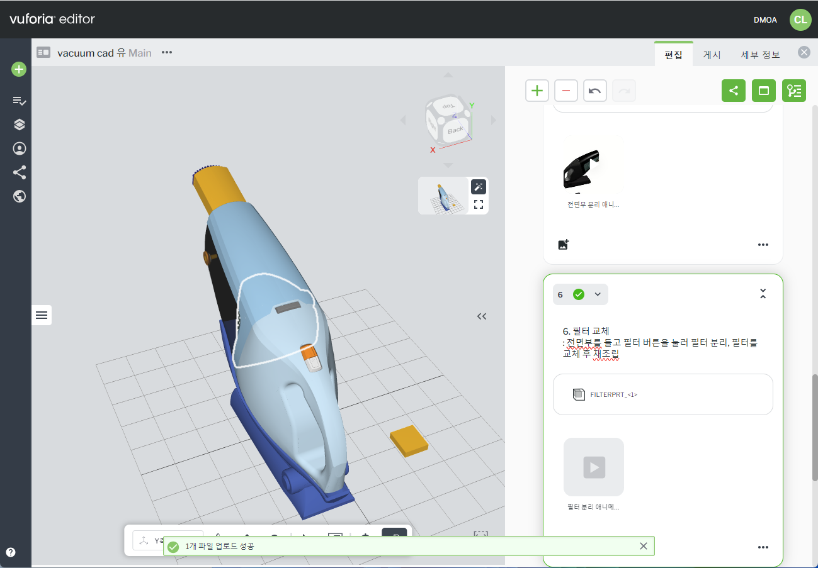Click the green share button
This screenshot has height=568, width=818.
(x=733, y=91)
